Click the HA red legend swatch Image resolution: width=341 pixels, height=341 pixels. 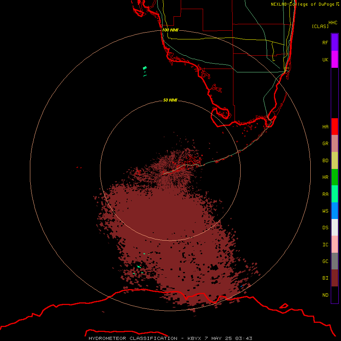tap(335, 127)
